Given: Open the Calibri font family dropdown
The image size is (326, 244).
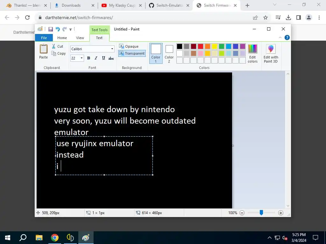Looking at the screenshot, I should tap(112, 49).
